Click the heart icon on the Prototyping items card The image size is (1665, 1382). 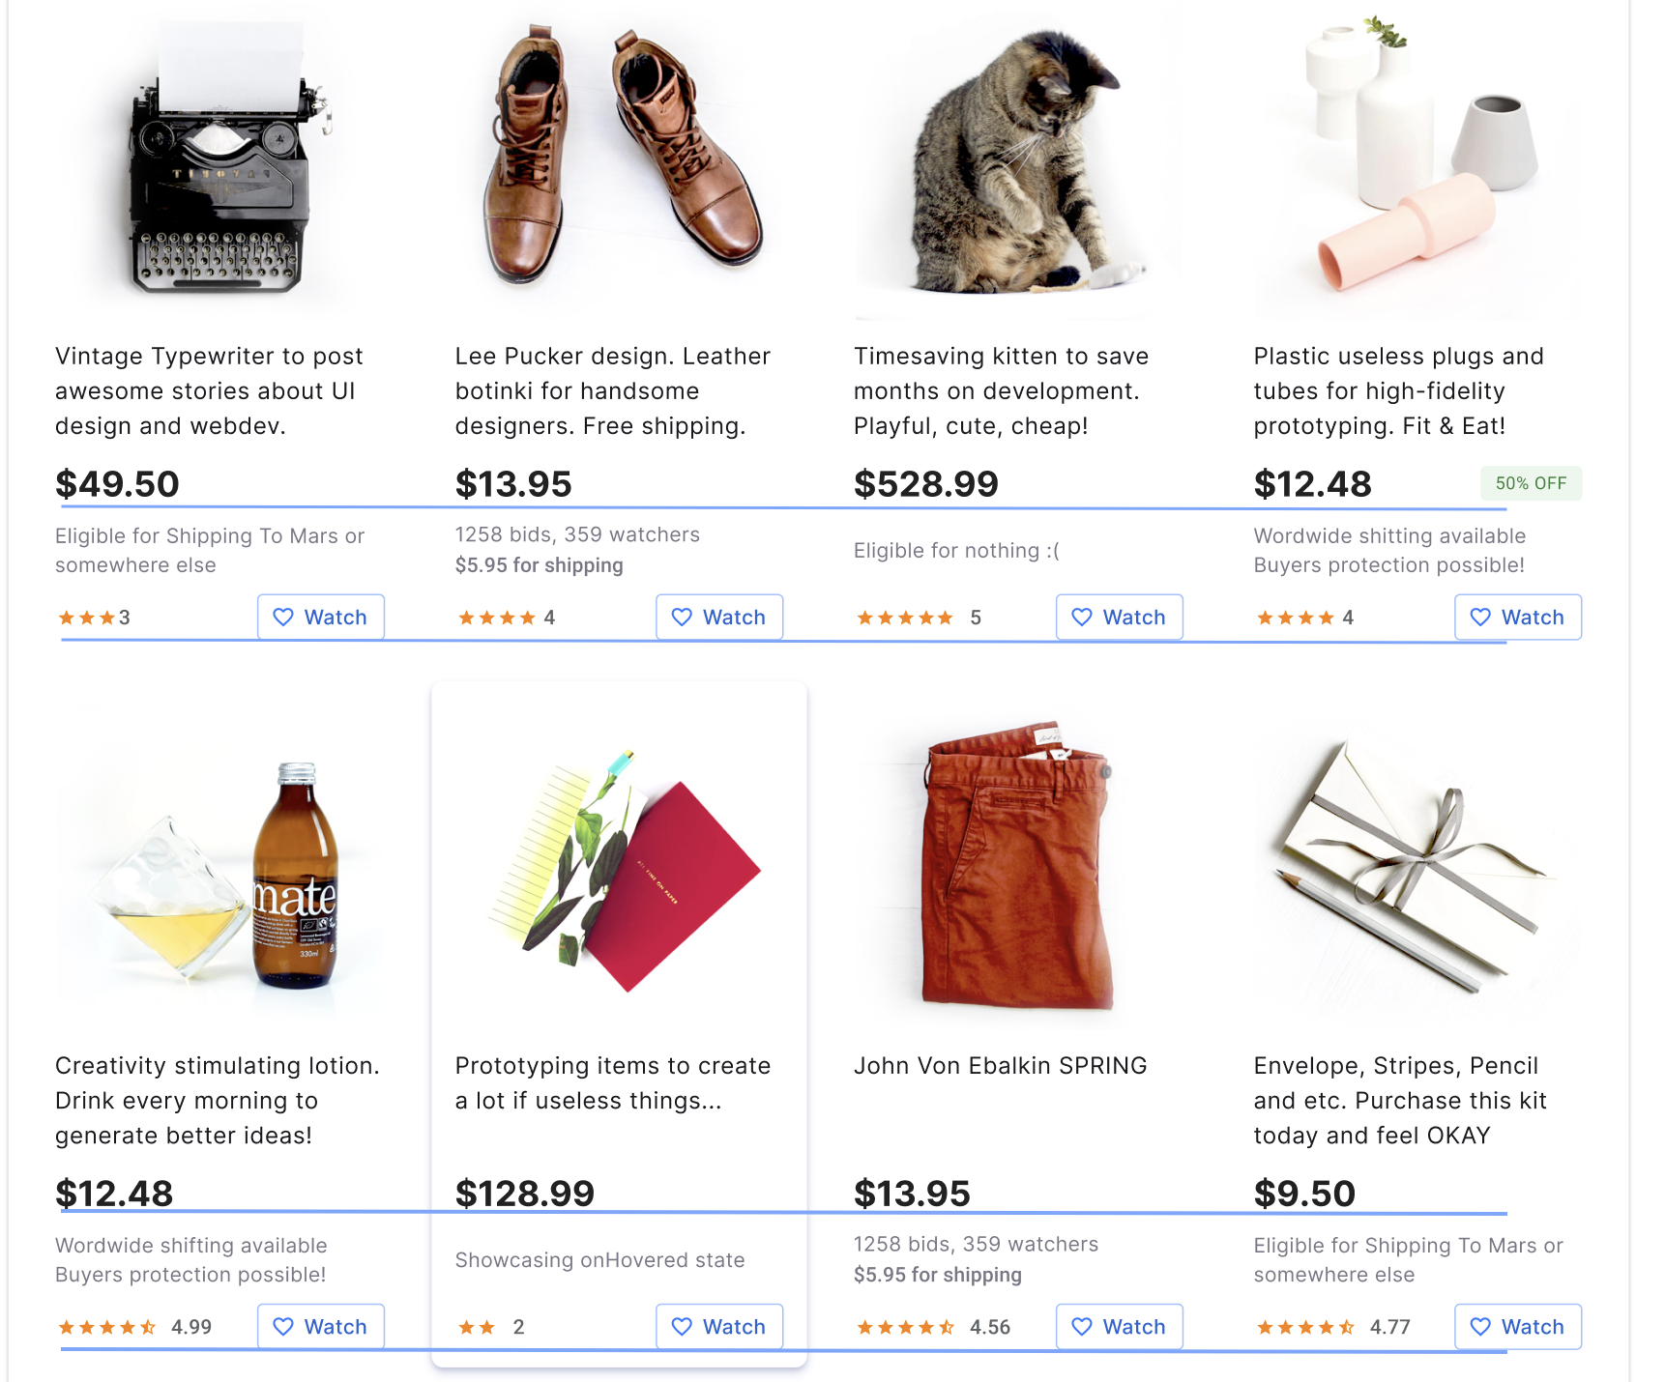pyautogui.click(x=682, y=1327)
